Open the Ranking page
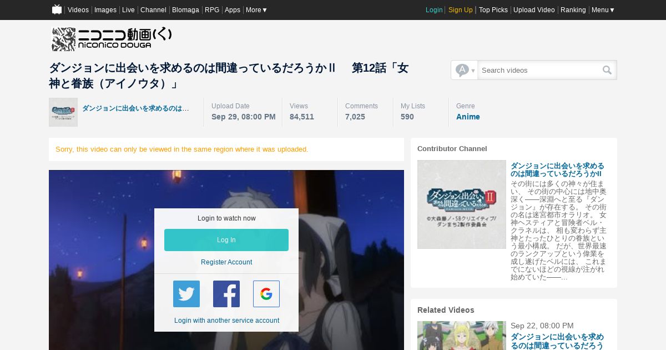This screenshot has height=350, width=666. click(x=573, y=10)
